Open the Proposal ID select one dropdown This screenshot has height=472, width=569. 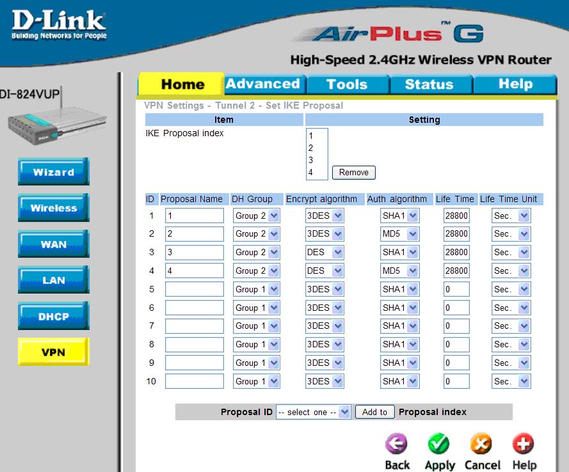pos(313,412)
